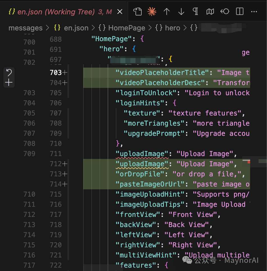This screenshot has height=271, width=267.
Task: Click added line number 712 in gutter
Action: (56, 164)
